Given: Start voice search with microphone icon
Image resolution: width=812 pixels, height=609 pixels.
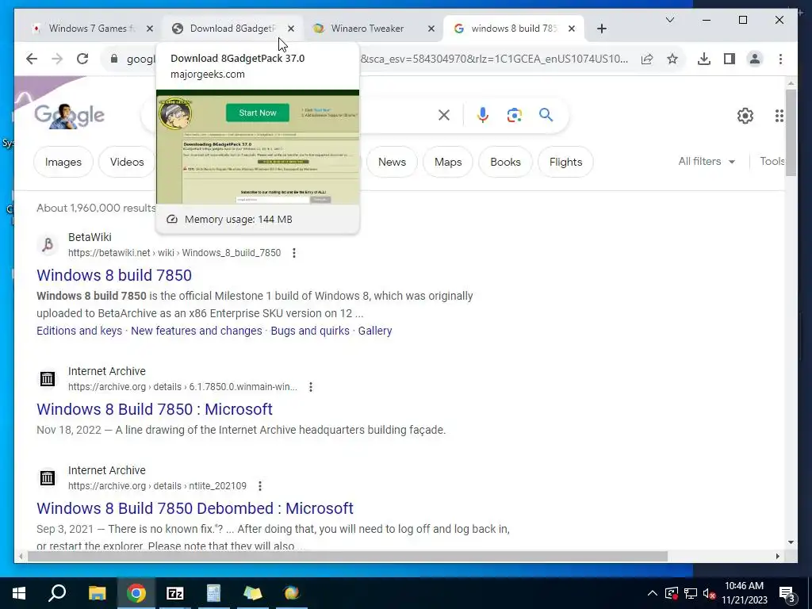Looking at the screenshot, I should [483, 115].
